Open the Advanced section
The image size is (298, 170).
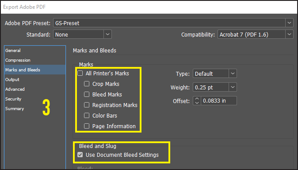click(x=35, y=89)
